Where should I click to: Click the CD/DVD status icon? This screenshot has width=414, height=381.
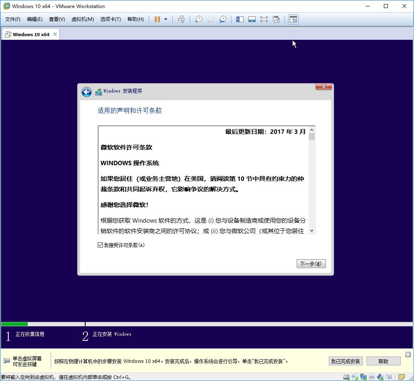point(354,377)
